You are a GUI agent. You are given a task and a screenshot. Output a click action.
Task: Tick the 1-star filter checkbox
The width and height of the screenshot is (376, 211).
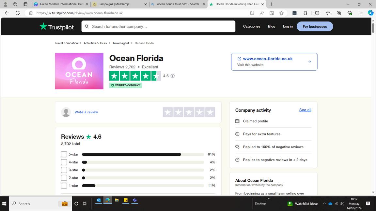point(64,185)
